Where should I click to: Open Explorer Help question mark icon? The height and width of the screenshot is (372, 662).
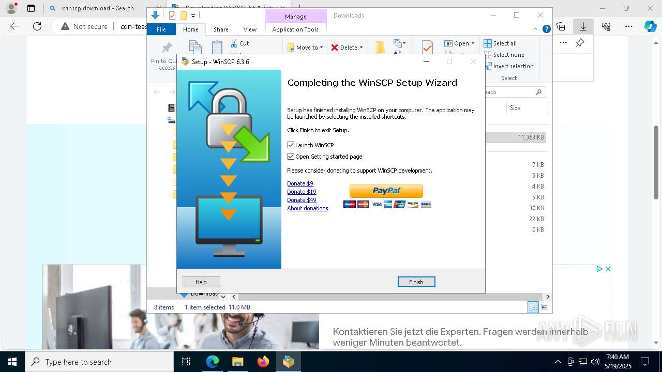point(546,29)
